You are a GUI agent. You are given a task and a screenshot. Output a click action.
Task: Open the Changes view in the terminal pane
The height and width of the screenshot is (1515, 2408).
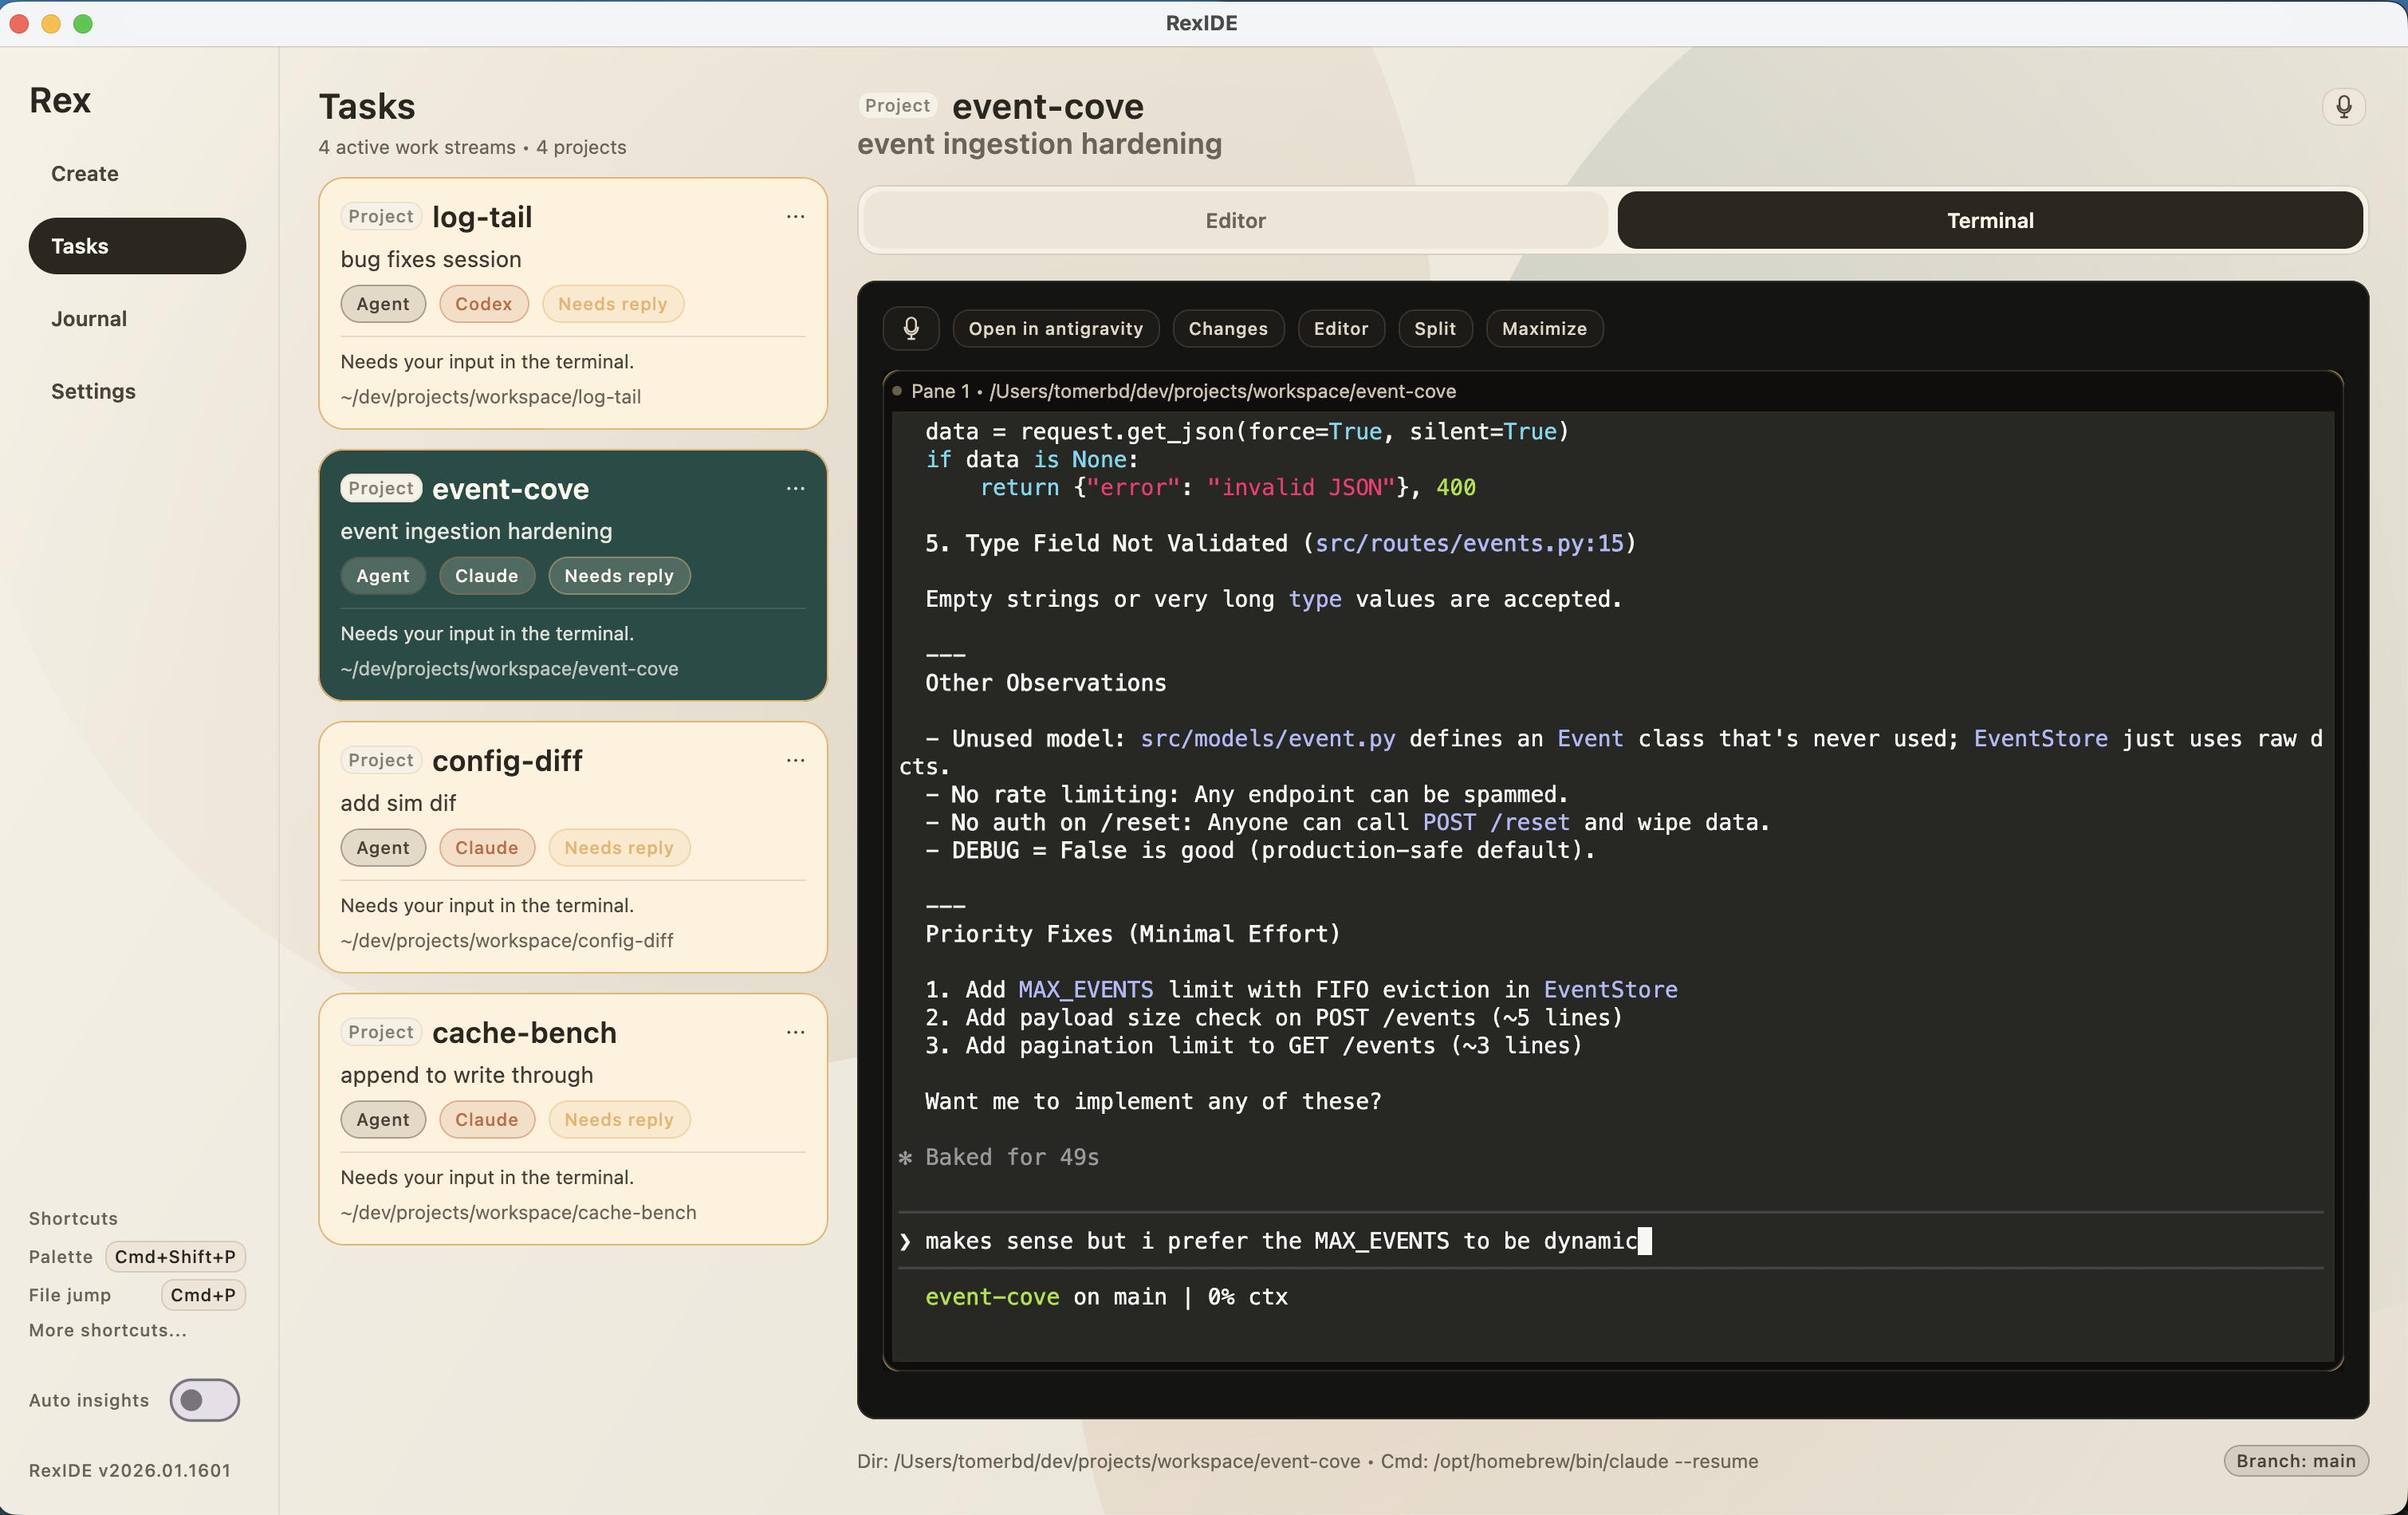(1228, 328)
